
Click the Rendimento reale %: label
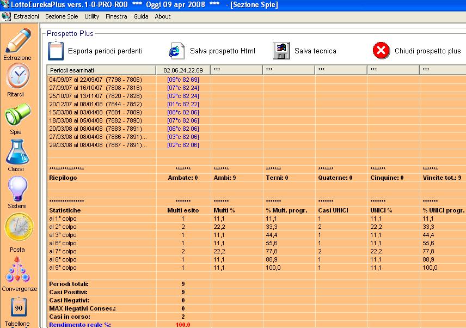pos(80,325)
